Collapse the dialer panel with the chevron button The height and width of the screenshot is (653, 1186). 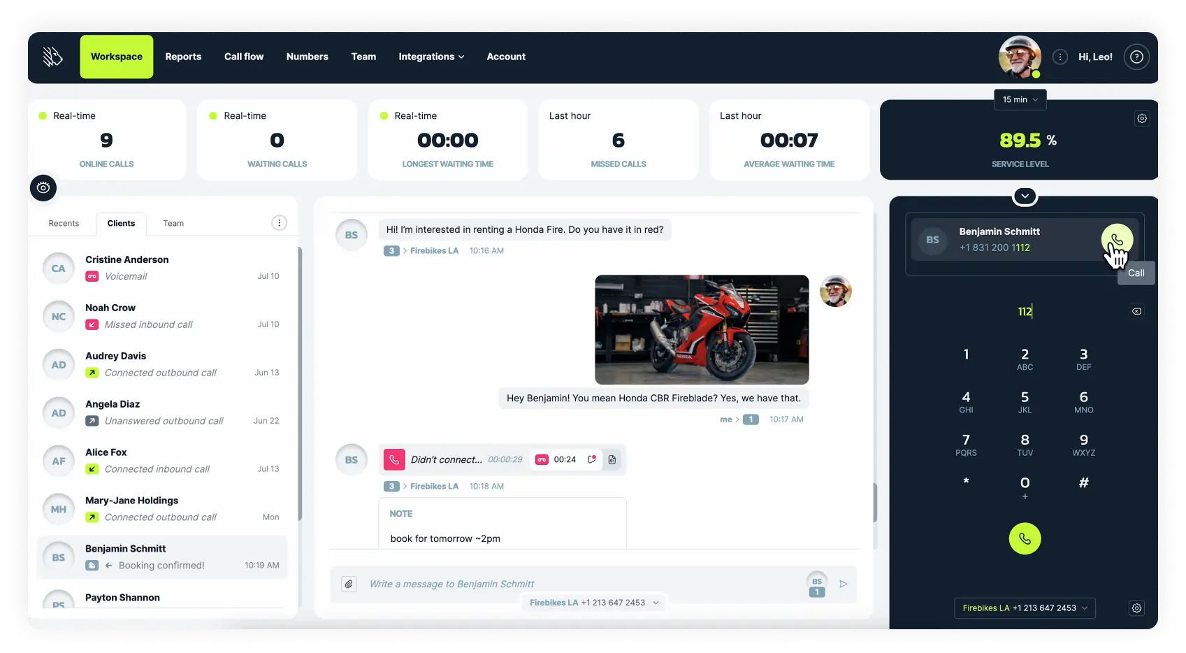click(x=1025, y=196)
